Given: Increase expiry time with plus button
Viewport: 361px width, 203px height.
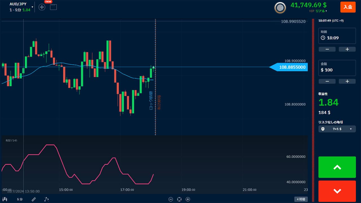Looking at the screenshot, I should pyautogui.click(x=347, y=49).
